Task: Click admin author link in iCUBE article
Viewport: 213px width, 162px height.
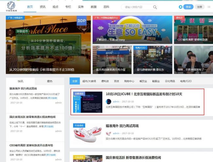Action: [x=116, y=102]
